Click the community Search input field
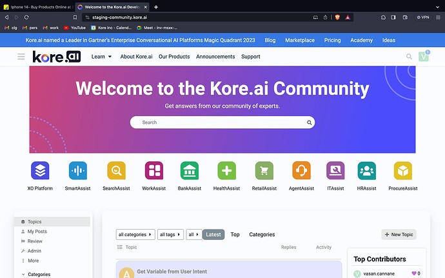The image size is (445, 278). point(222,123)
